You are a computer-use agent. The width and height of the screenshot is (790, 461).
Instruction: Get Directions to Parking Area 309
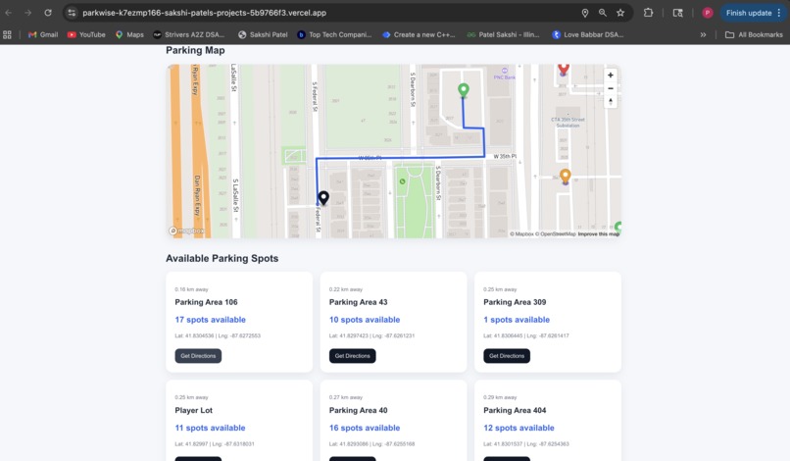pos(507,356)
